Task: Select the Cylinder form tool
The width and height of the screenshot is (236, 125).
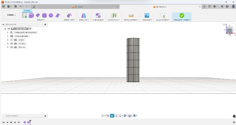Action: pos(44,15)
